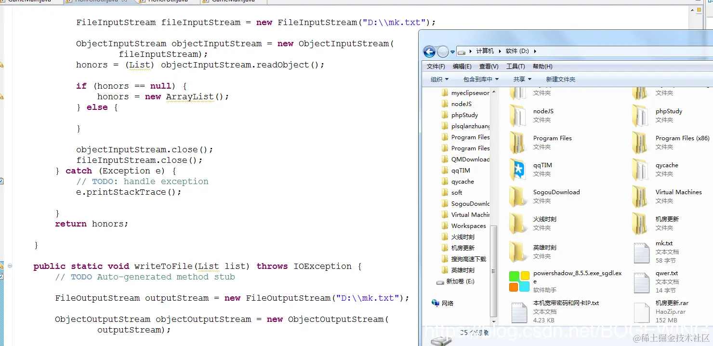Collapse the writeToFile method fold marker in Eclipse
Screen dimensions: 713x346
10,266
